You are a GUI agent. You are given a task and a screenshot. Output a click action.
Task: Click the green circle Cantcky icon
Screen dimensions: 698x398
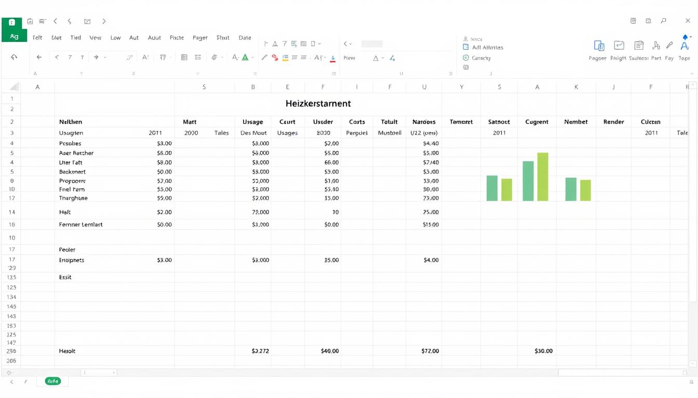pyautogui.click(x=466, y=58)
